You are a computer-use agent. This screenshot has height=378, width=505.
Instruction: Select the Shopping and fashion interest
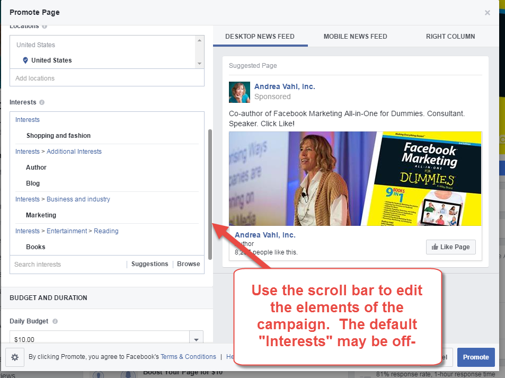58,136
